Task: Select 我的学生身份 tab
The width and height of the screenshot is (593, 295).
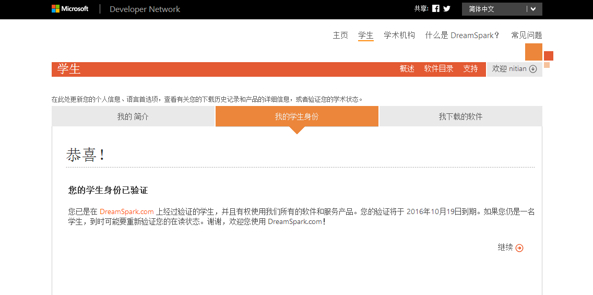Action: 297,116
